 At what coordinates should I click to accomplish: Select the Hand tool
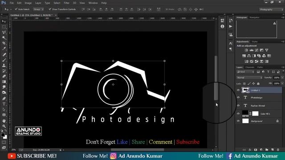click(x=4, y=120)
